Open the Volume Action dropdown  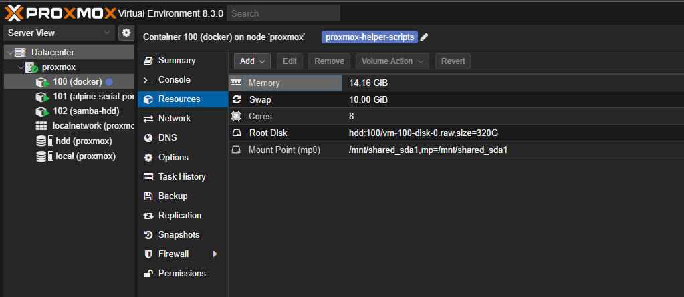pos(392,61)
